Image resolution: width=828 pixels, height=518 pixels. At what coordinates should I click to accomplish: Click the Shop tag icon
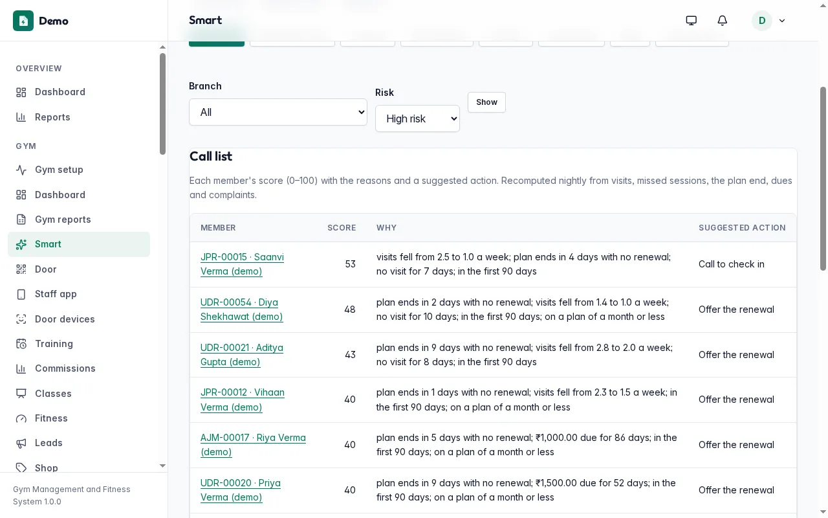click(x=21, y=467)
